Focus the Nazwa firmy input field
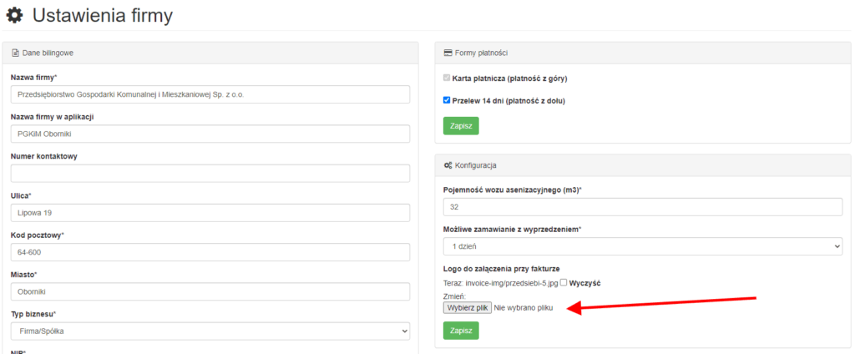Viewport: 855px width, 354px height. click(210, 94)
